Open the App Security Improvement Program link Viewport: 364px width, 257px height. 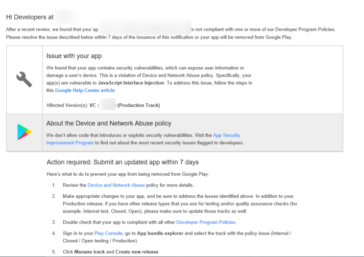[x=143, y=139]
